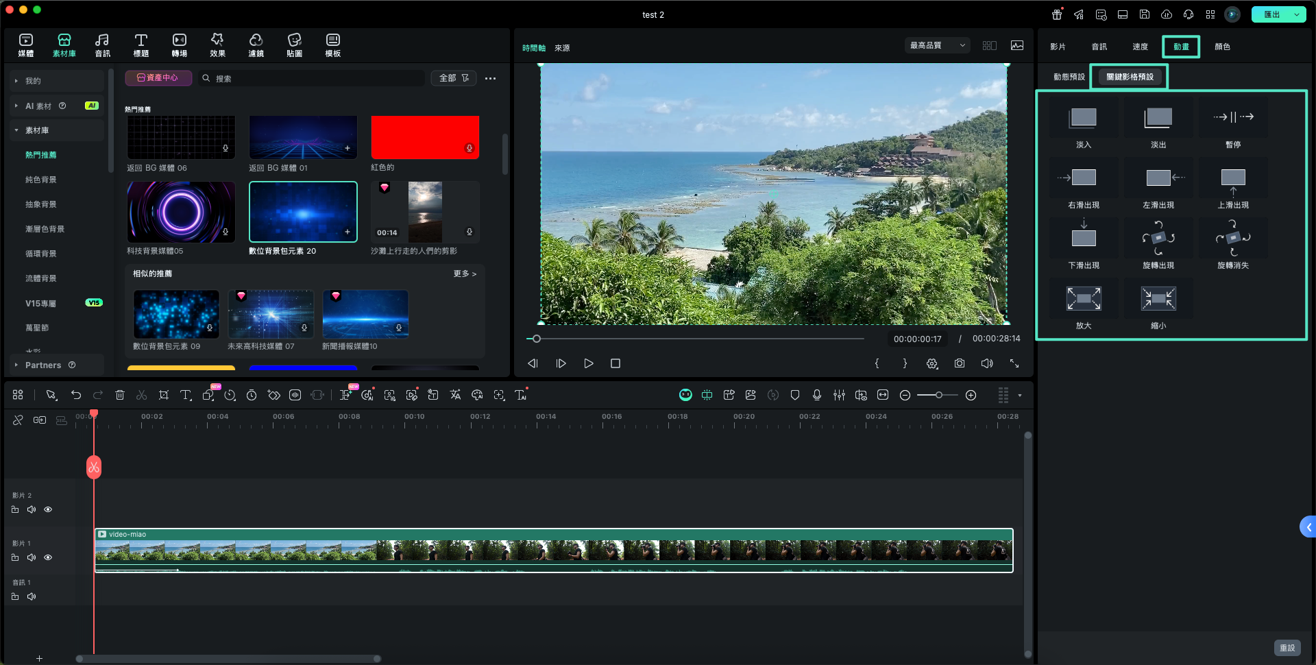
Task: Mute the 影片 1 track audio
Action: click(32, 557)
